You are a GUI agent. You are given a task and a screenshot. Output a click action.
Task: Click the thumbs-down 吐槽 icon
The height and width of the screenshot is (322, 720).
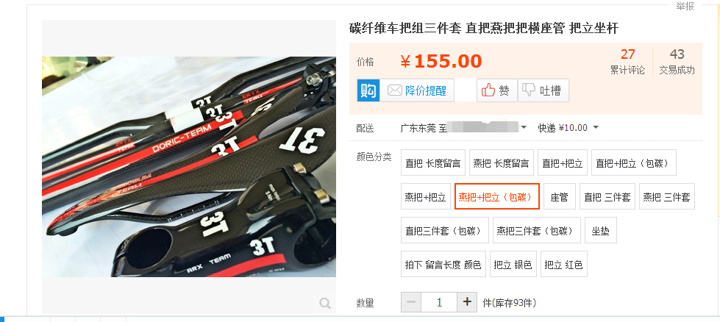(x=529, y=90)
